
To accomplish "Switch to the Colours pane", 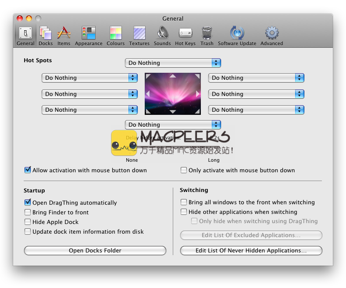I will tap(115, 36).
